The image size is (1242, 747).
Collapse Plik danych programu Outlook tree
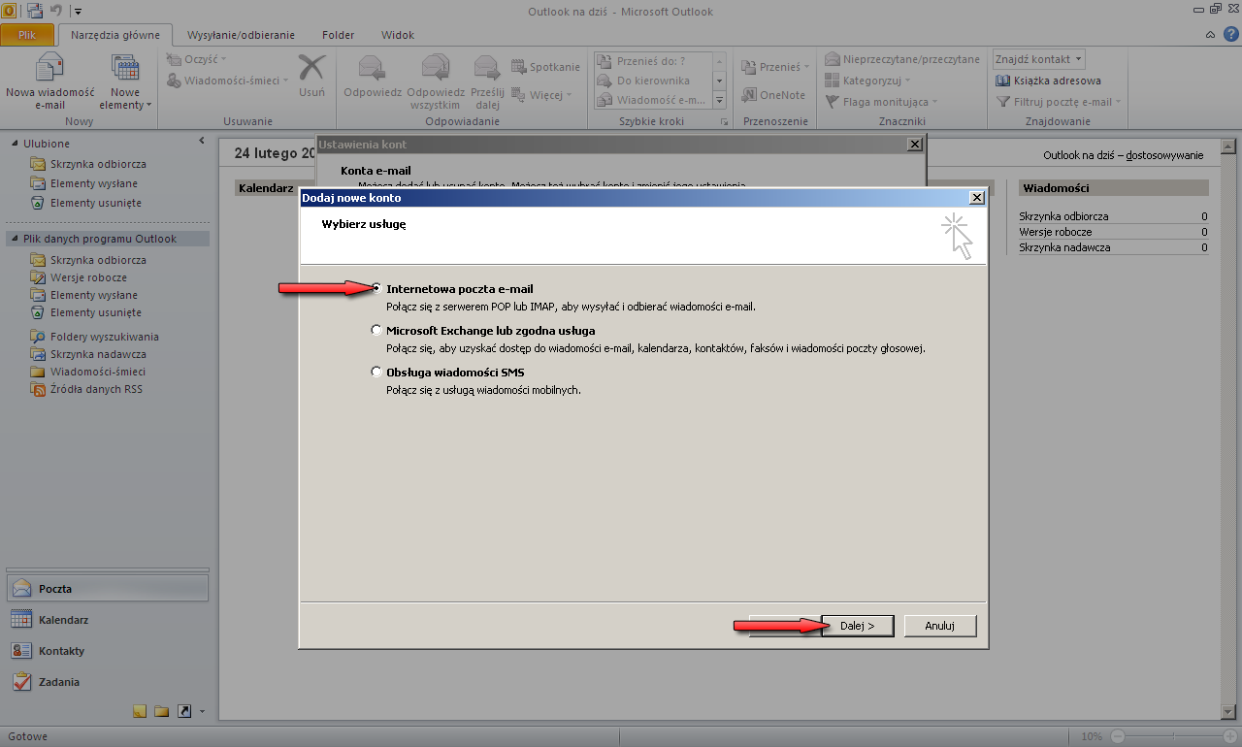pos(14,239)
